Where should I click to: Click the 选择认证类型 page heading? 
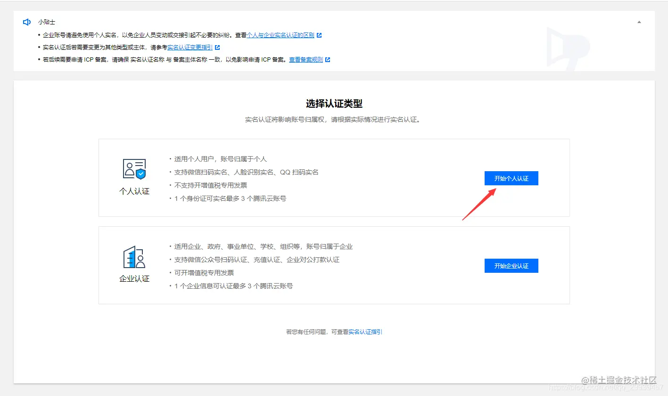pos(334,103)
